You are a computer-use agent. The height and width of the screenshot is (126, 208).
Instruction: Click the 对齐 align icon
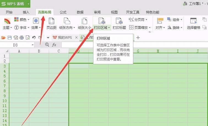point(160,21)
